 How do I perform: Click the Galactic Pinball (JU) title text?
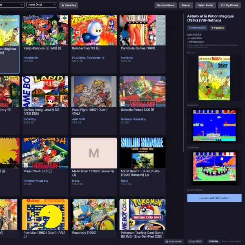click(x=137, y=110)
